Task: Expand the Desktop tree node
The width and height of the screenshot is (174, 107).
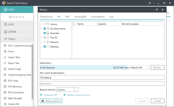Action: click(x=41, y=46)
